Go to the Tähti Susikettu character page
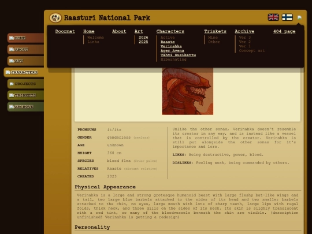The width and height of the screenshot is (312, 234). pyautogui.click(x=179, y=55)
